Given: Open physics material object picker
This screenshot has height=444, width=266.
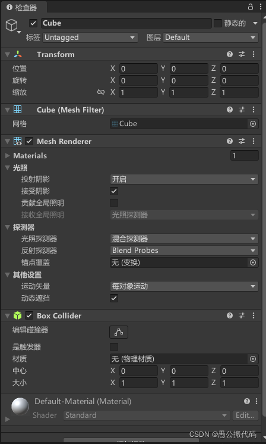Looking at the screenshot, I should 253,359.
